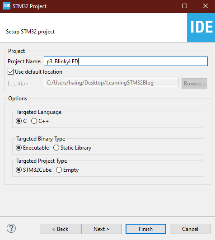Click the help question mark icon
Viewport: 215px width, 240px height.
coord(11,228)
